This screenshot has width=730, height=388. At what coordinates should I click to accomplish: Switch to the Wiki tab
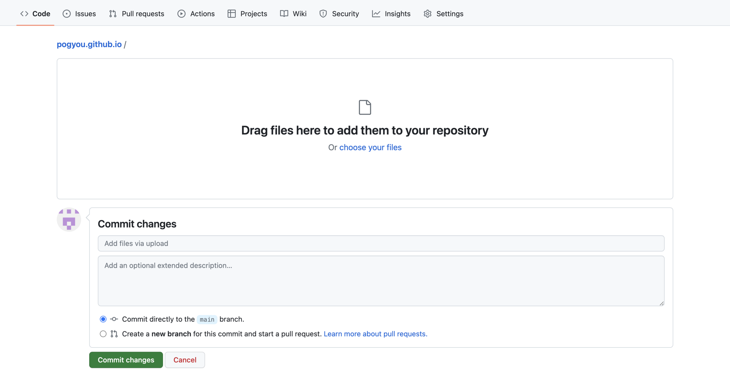click(299, 14)
